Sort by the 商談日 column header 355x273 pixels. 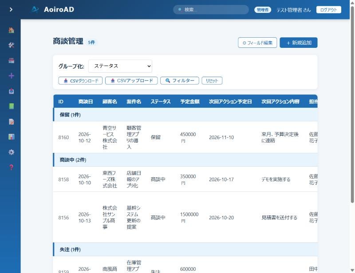85,101
